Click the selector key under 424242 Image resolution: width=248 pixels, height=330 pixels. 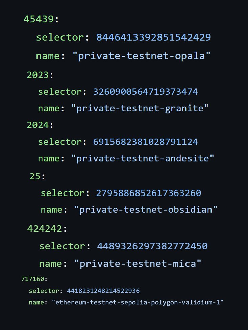point(62,246)
